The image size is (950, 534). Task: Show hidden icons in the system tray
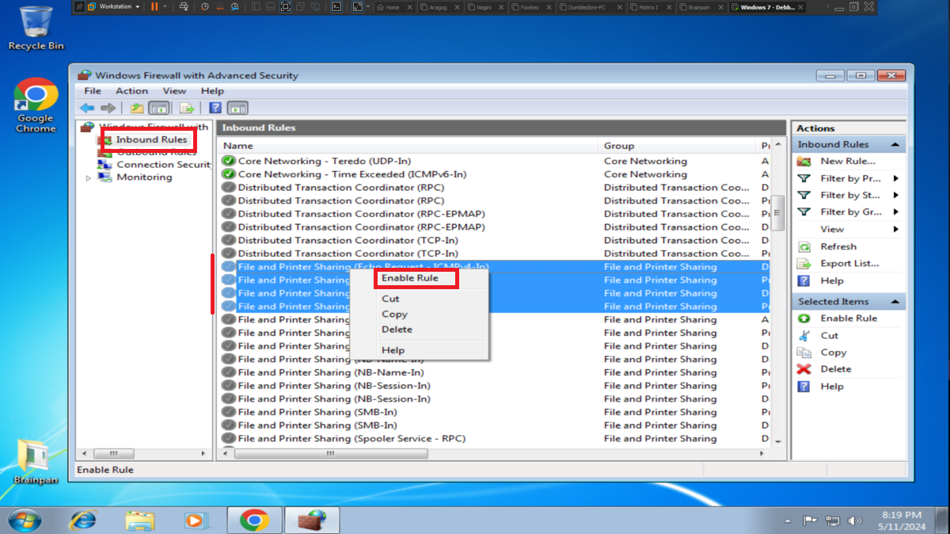click(788, 521)
